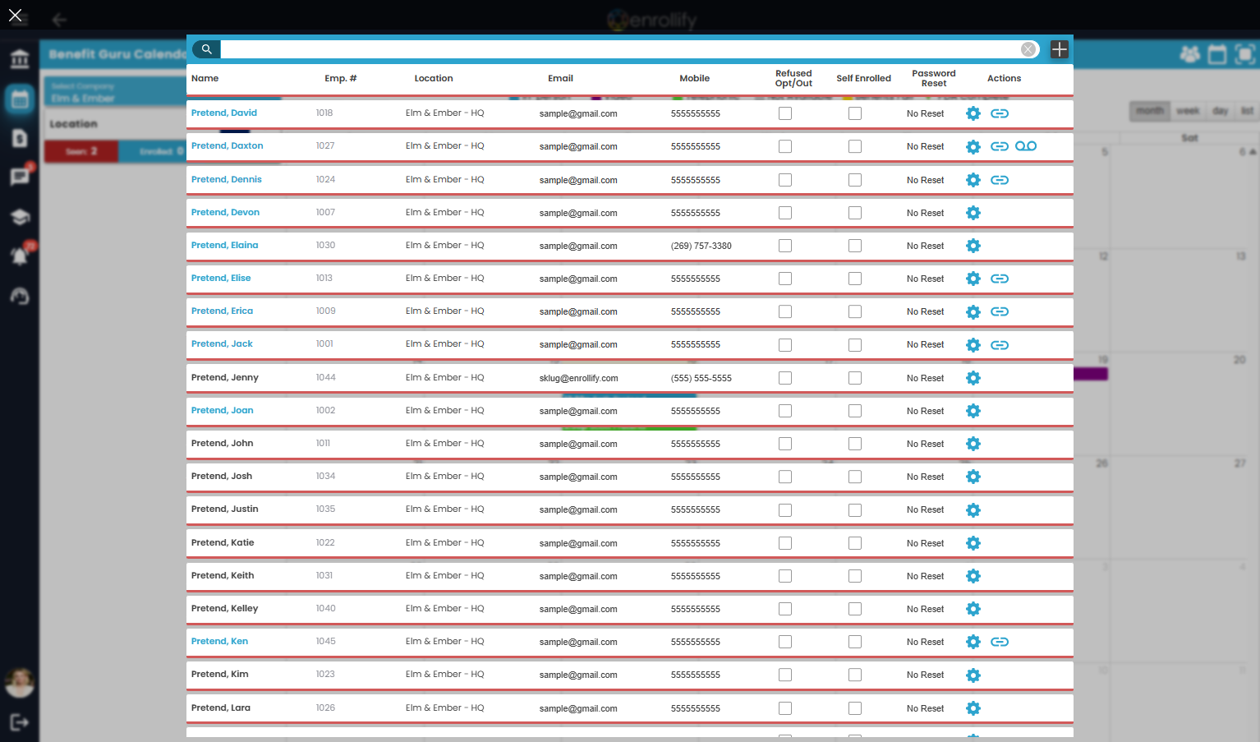The width and height of the screenshot is (1260, 742).
Task: Check Self Enrolled for Pretend, Daxton
Action: point(855,146)
